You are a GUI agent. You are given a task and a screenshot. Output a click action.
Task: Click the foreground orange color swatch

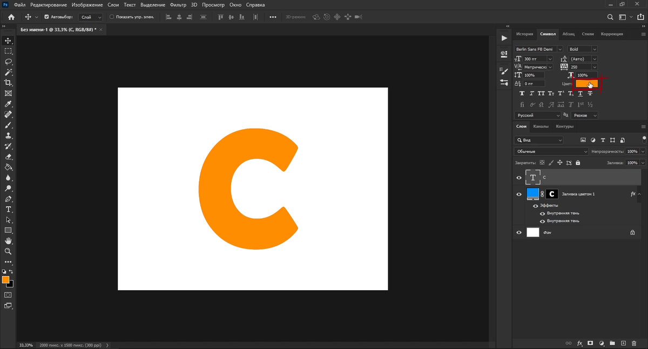coord(5,280)
